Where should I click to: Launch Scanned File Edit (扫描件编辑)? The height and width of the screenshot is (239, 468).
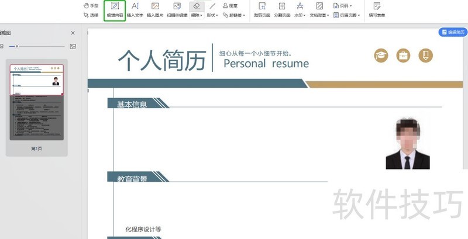click(x=177, y=11)
